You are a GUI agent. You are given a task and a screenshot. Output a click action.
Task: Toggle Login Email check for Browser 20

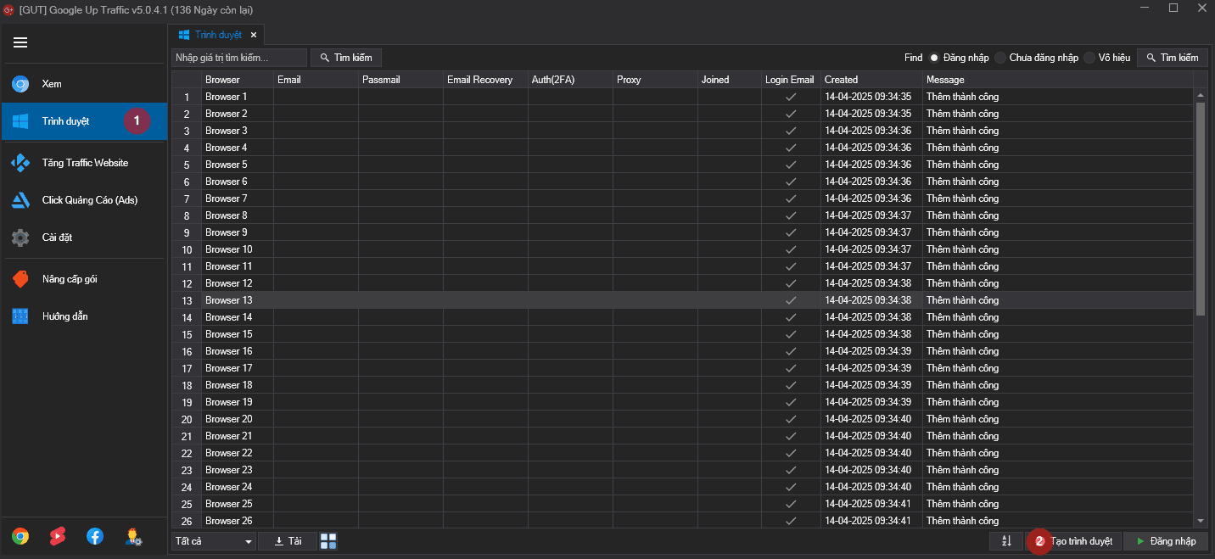click(x=791, y=419)
